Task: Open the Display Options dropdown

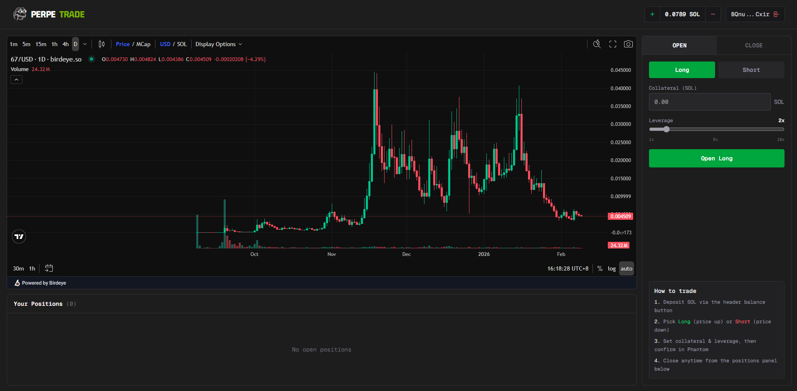Action: coord(219,44)
